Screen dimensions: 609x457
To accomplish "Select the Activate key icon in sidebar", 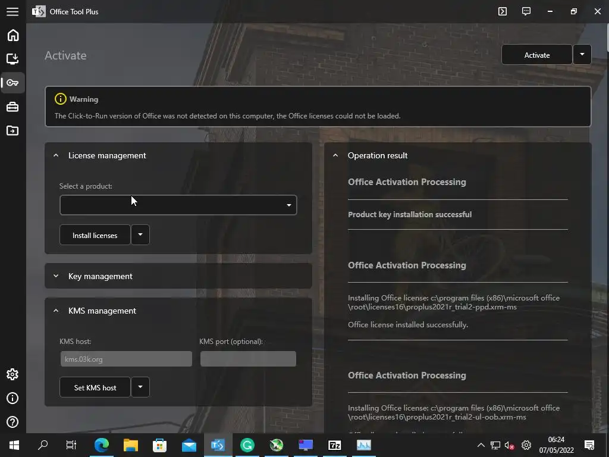I will click(12, 83).
